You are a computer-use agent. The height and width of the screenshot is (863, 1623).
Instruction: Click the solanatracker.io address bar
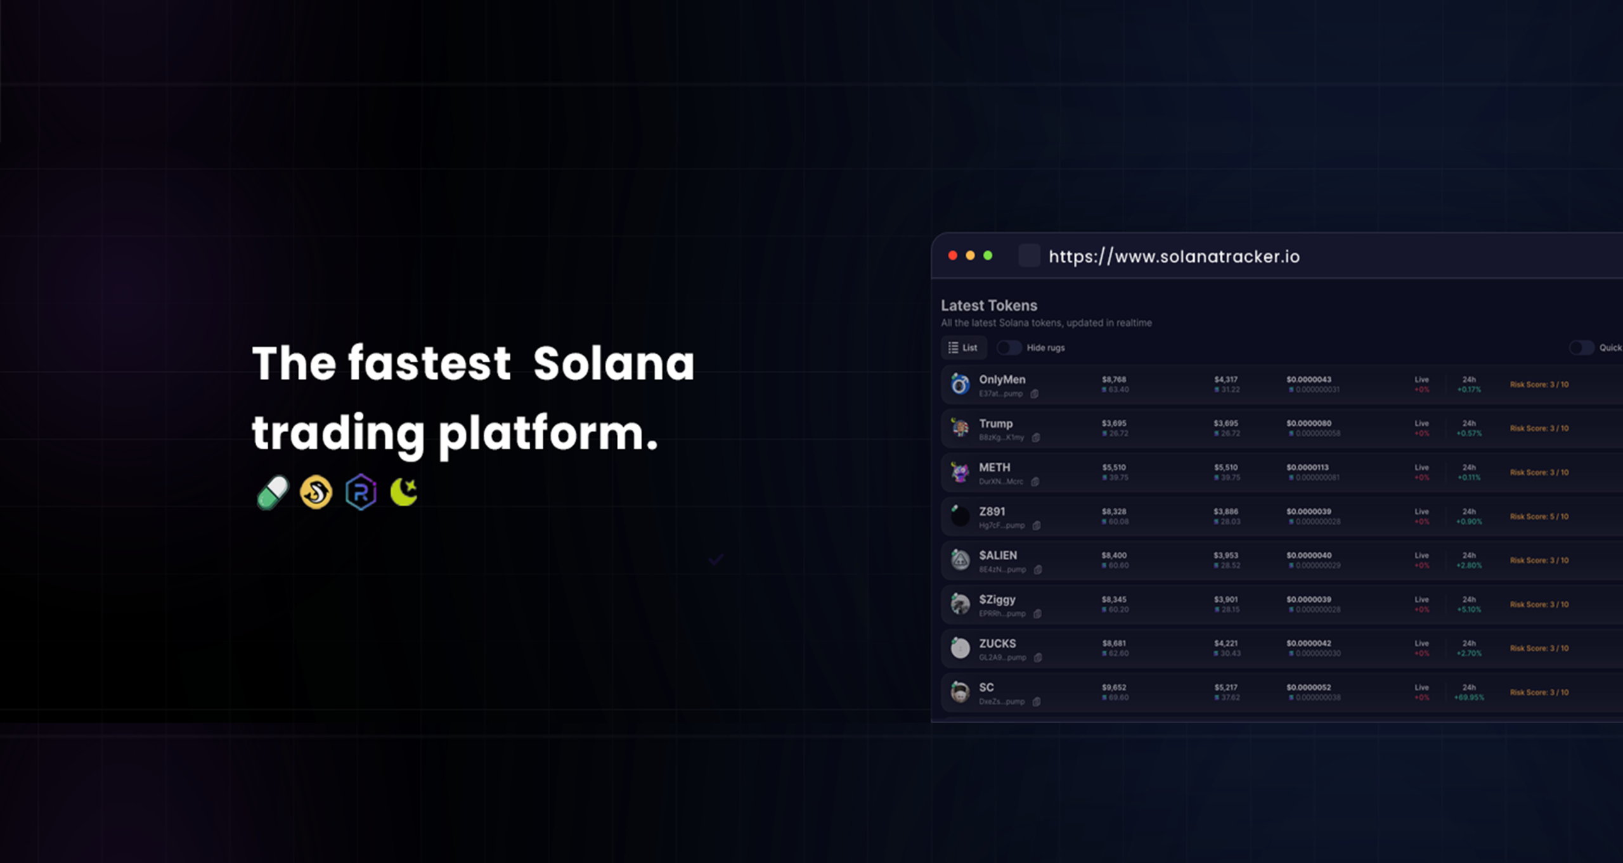tap(1174, 257)
